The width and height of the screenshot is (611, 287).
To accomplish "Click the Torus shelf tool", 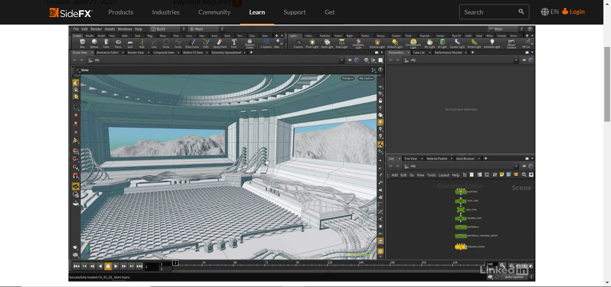I will coord(118,43).
